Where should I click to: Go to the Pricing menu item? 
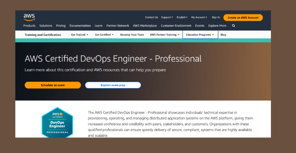[x=61, y=26]
